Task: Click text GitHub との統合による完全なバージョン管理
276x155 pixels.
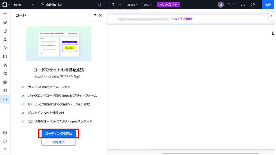Action: point(59,104)
